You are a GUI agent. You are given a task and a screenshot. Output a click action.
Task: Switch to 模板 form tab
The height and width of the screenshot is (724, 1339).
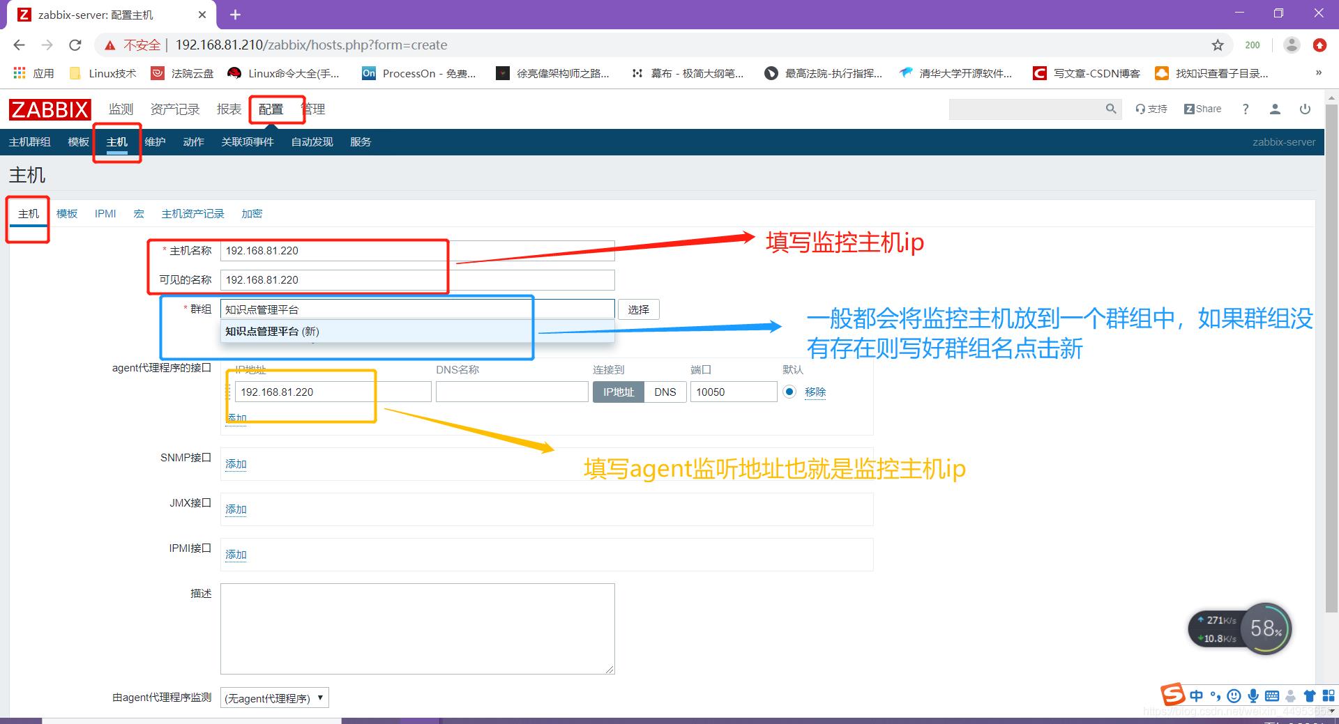pyautogui.click(x=67, y=214)
